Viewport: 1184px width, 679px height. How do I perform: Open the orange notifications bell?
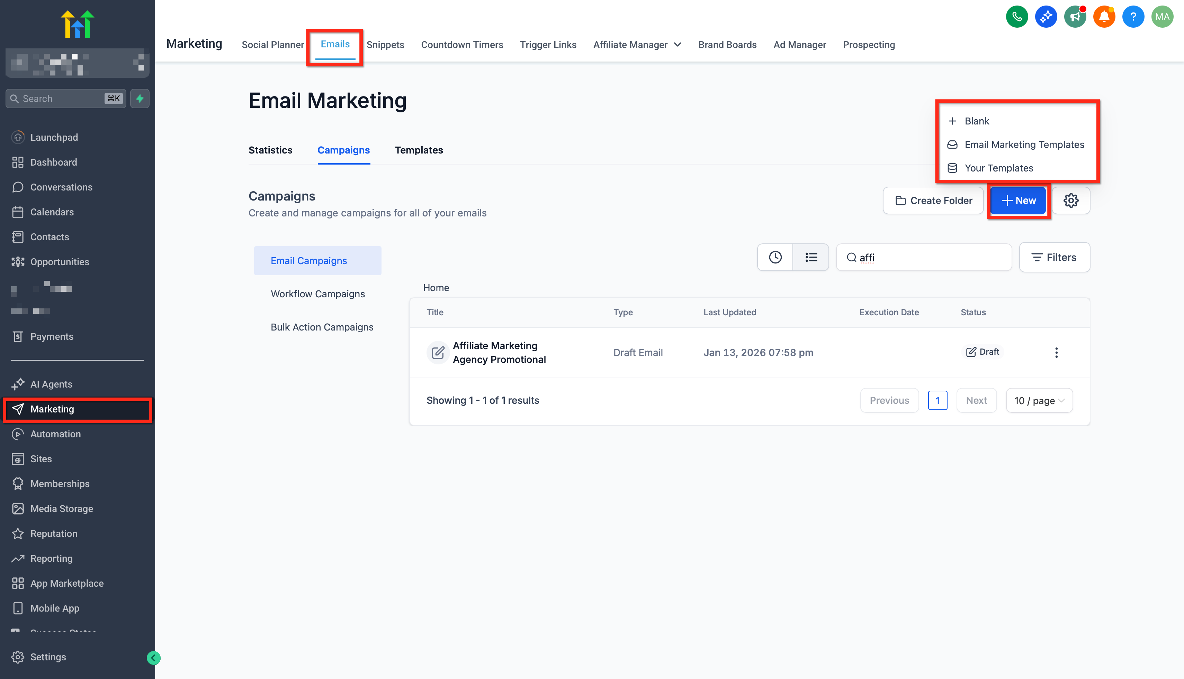coord(1104,17)
